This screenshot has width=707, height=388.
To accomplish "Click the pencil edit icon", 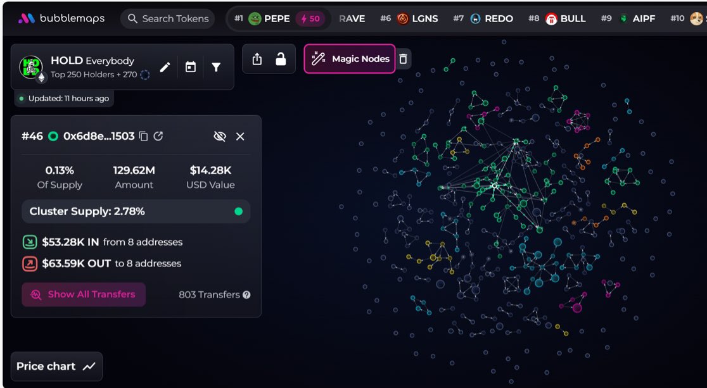I will pos(165,67).
